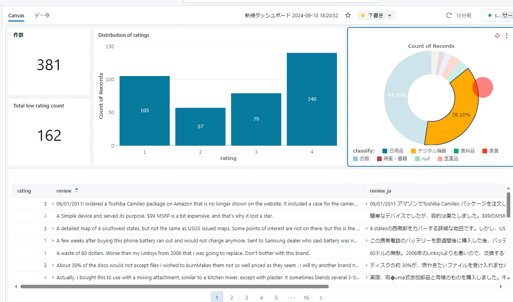Click the pagination ellipsis button
Viewport: 513px width, 302px height.
pyautogui.click(x=291, y=298)
